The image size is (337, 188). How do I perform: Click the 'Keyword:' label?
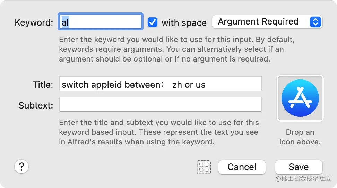[34, 23]
